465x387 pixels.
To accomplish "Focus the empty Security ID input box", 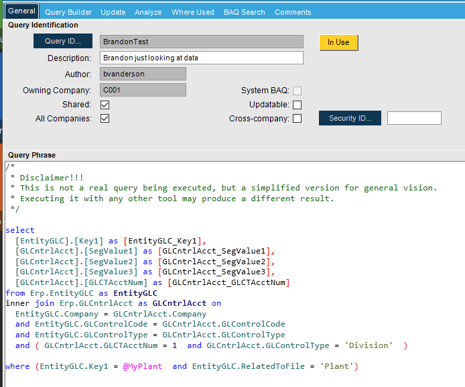I will [414, 119].
